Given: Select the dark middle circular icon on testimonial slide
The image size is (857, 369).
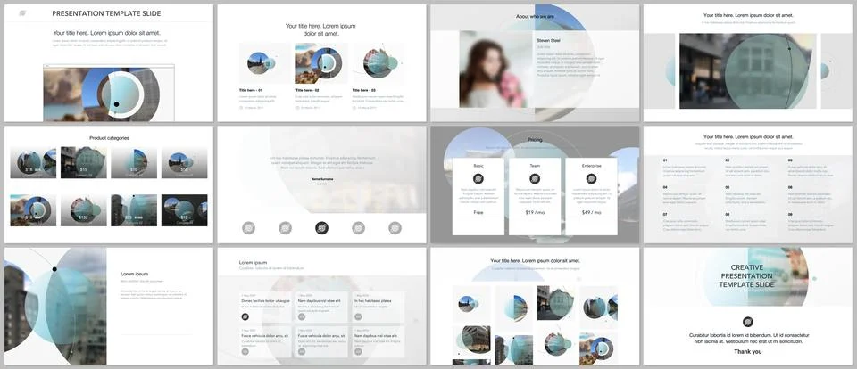Looking at the screenshot, I should pyautogui.click(x=322, y=227).
